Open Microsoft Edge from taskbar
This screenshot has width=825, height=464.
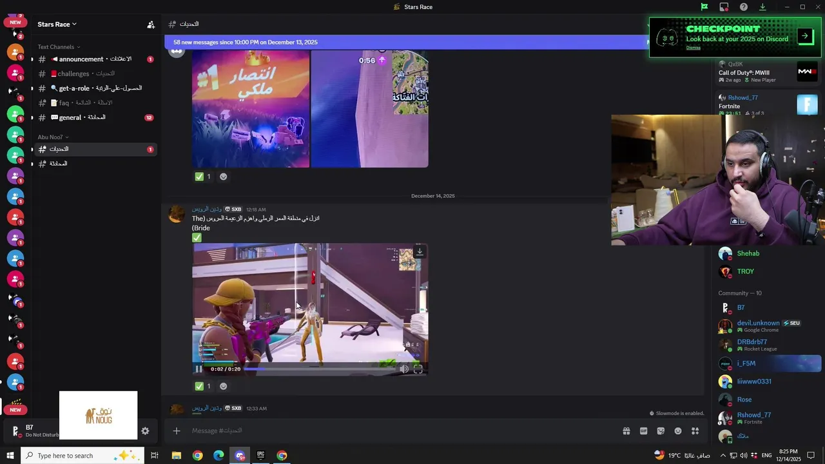point(218,456)
